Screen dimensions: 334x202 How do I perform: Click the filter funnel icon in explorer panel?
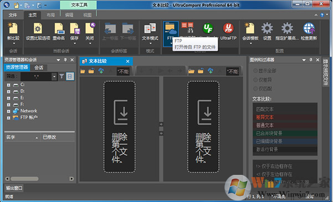61,76
